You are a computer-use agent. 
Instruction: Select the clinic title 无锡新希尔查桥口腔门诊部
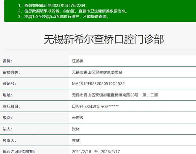pos(104,39)
